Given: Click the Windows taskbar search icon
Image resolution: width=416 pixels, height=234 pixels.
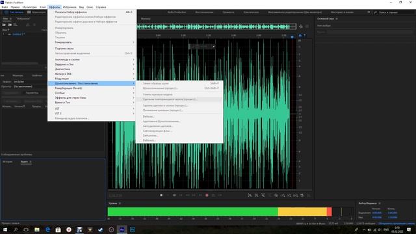Looking at the screenshot, I should tap(16, 229).
